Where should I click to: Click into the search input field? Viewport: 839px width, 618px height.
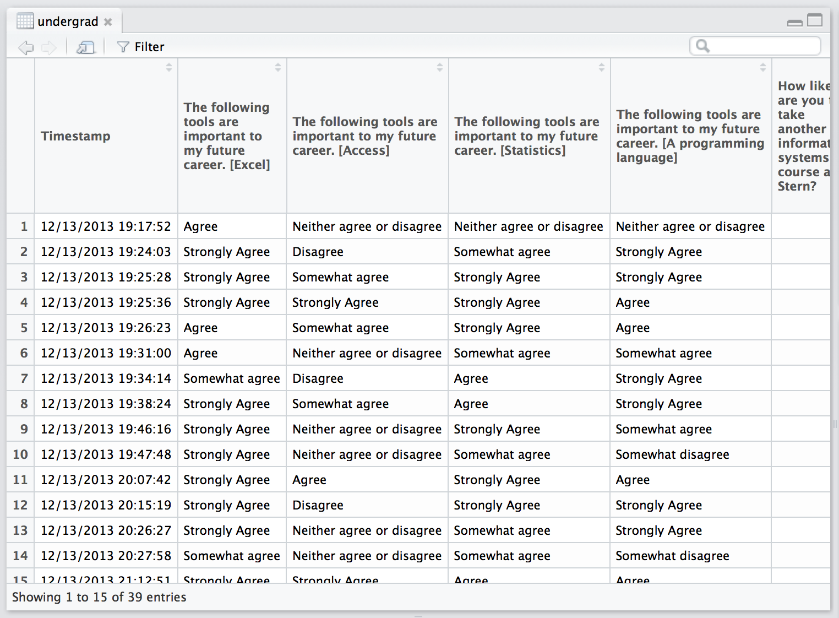[755, 46]
